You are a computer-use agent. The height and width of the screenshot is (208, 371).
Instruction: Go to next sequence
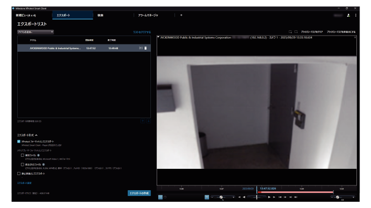point(290,197)
